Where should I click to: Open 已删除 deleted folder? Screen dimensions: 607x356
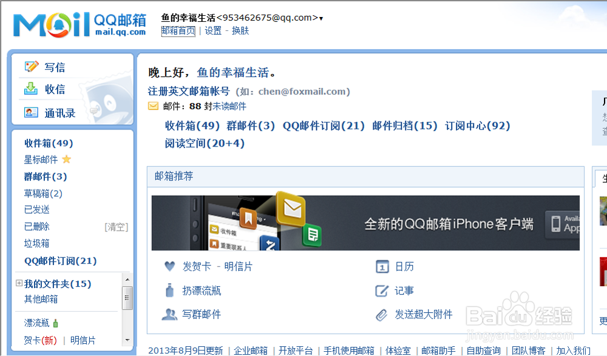point(37,226)
